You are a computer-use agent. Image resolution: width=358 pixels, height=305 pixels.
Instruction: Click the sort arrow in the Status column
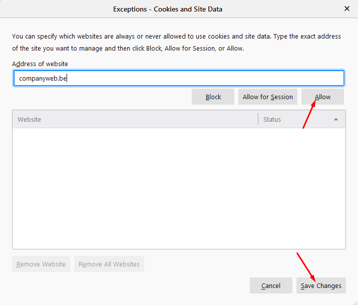(x=336, y=119)
